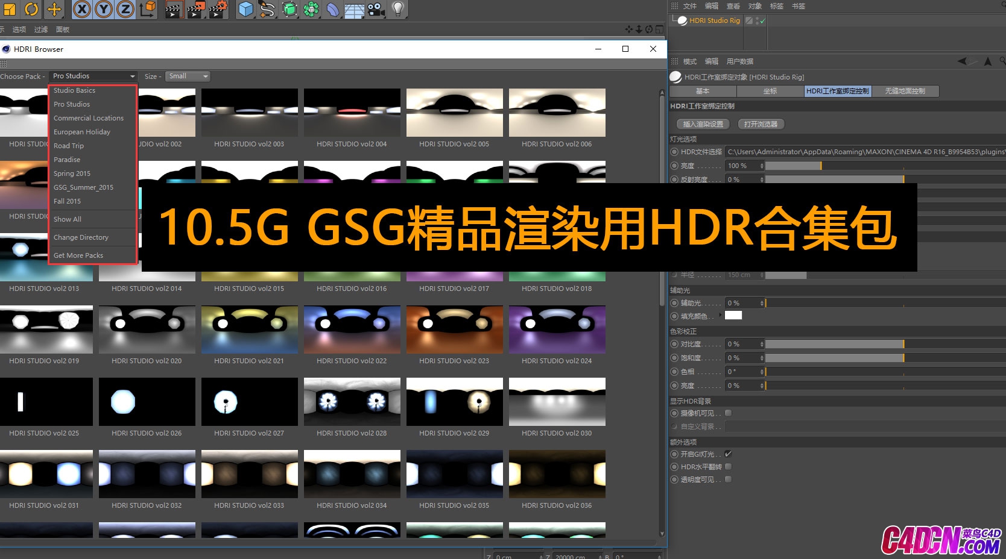
Task: Toggle HDRI Studio Rig visibility dots
Action: click(757, 20)
